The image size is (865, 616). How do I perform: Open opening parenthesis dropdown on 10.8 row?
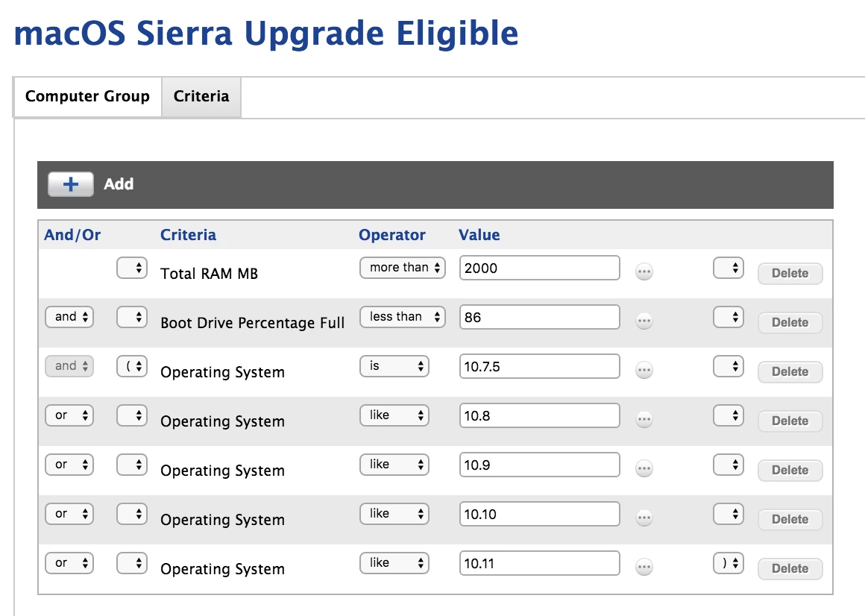click(132, 415)
